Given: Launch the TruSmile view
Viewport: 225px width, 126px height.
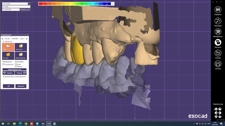Looking at the screenshot, I should tap(218, 53).
